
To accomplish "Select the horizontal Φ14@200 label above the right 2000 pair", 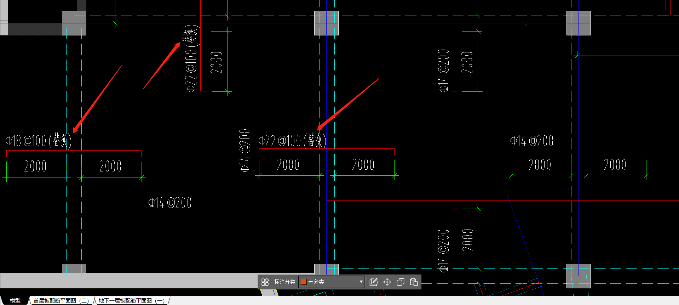I will 532,141.
